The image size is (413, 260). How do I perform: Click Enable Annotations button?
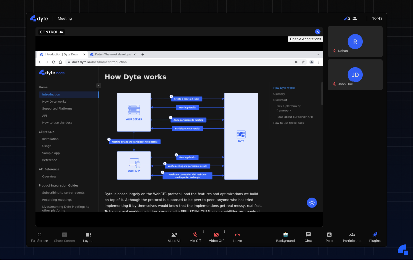[x=305, y=39]
